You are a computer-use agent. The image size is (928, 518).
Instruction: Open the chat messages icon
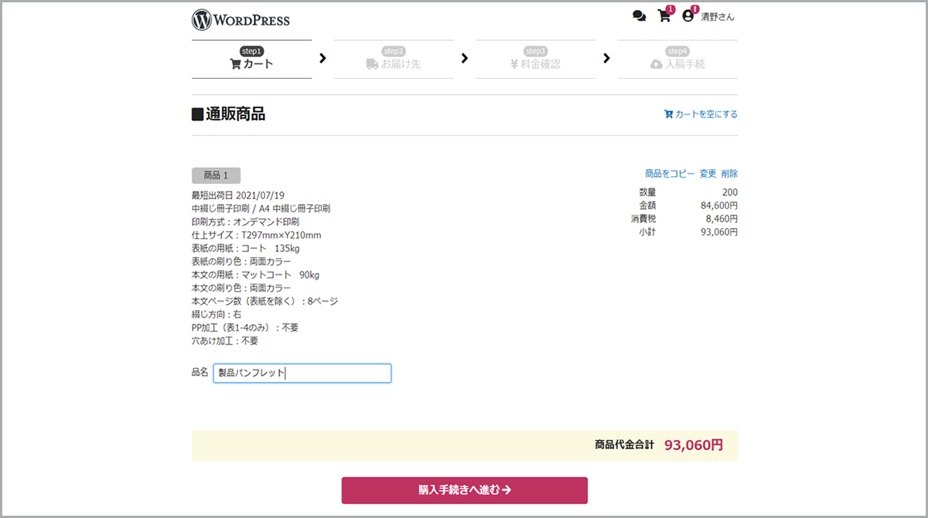639,16
